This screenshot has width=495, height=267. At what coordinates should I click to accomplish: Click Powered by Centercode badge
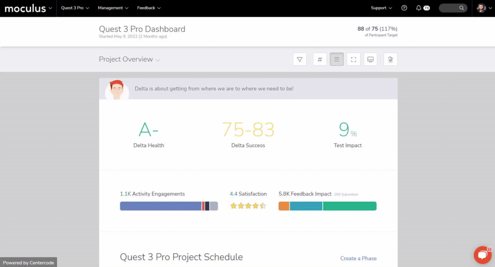[x=28, y=263]
